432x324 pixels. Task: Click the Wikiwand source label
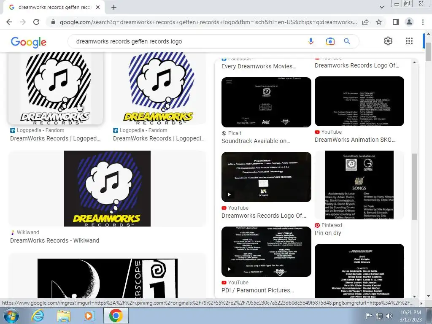coord(27,232)
